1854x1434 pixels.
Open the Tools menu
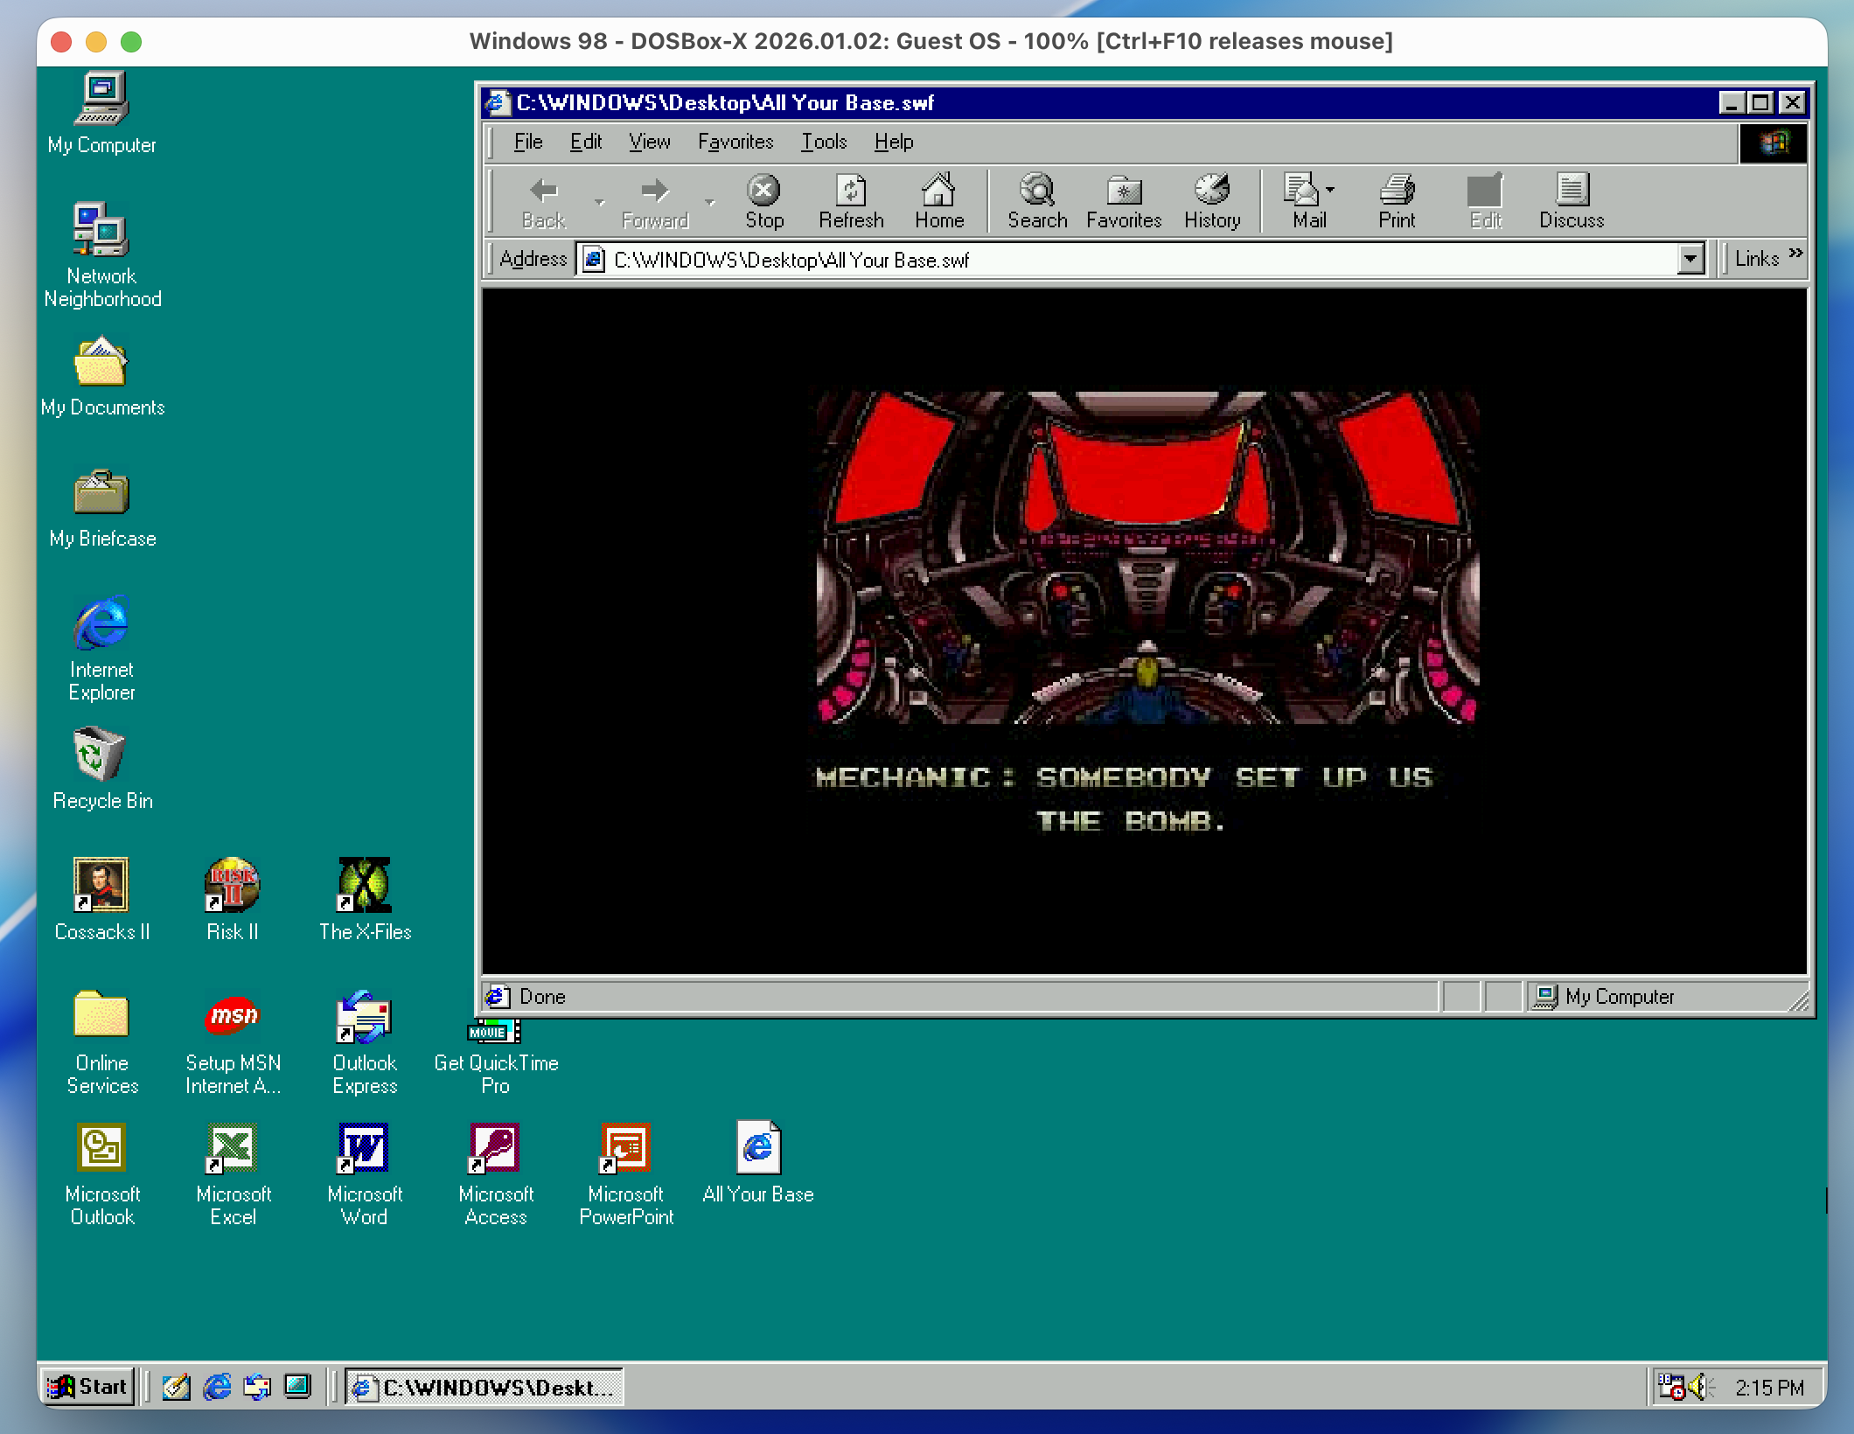click(824, 142)
